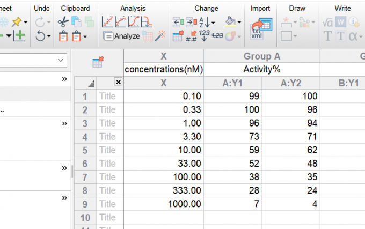Toggle the X box above row titles
The image size is (365, 229).
pyautogui.click(x=119, y=82)
